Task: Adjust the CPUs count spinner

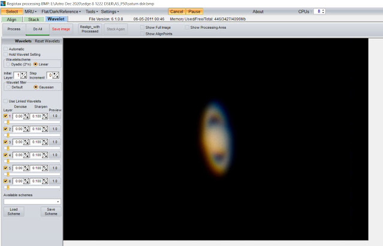Action: 323,11
